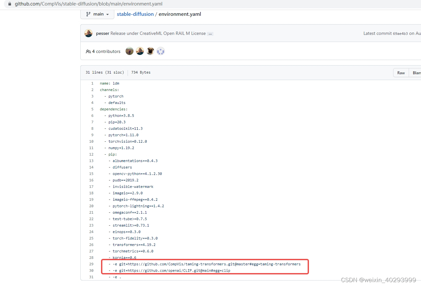Expand commit message ellipsis button
421x286 pixels.
[210, 34]
